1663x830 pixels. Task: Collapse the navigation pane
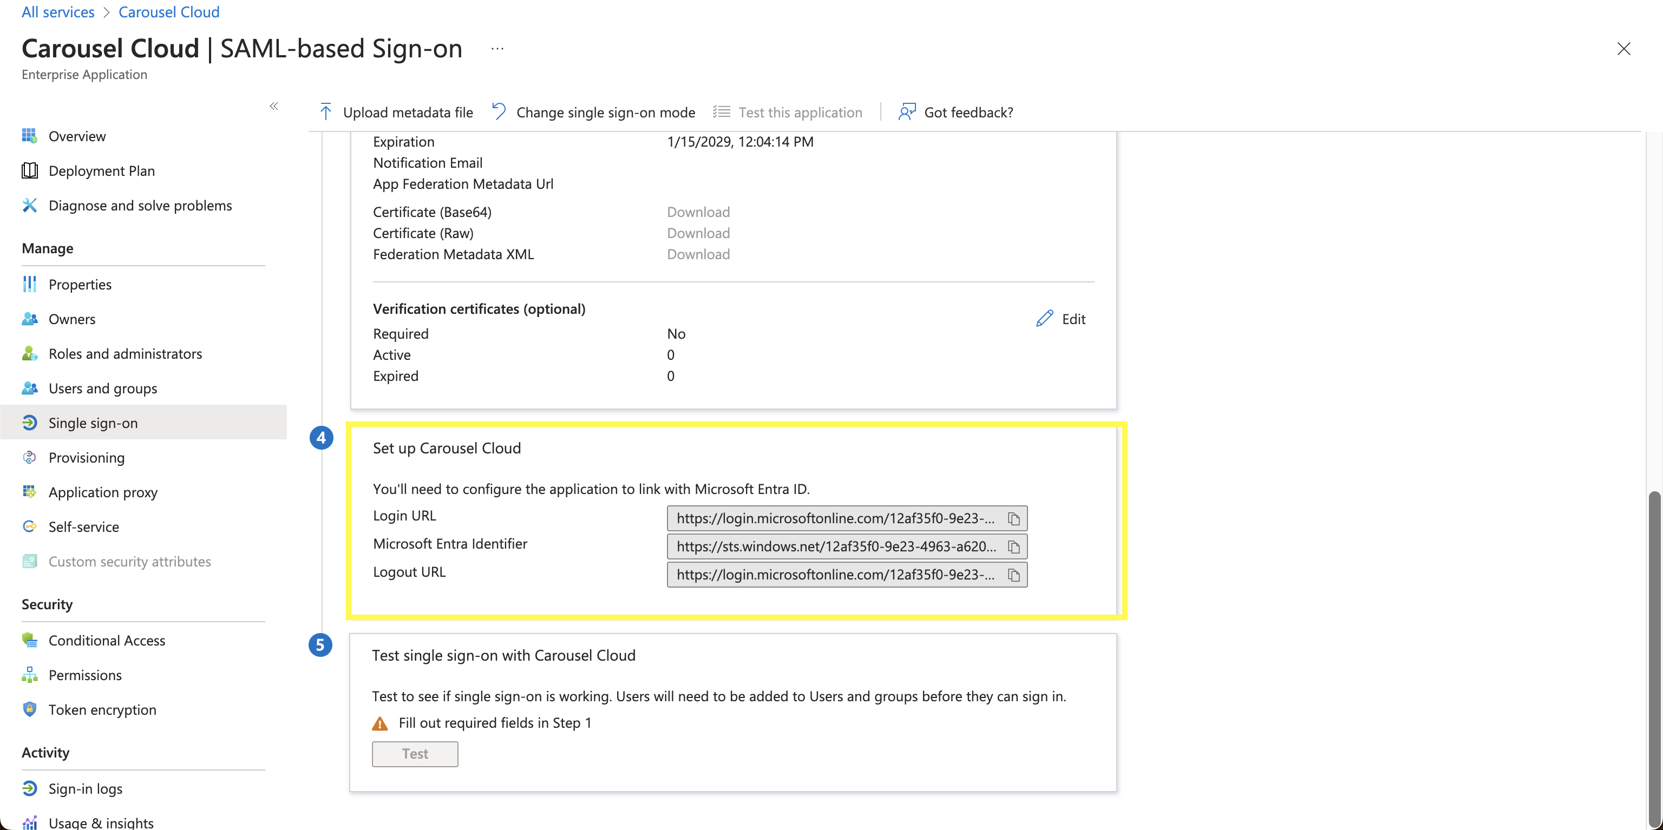coord(273,106)
